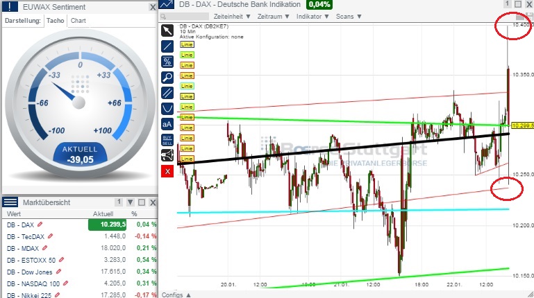Click the EUWAX Sentiment exclamation icon
The height and width of the screenshot is (298, 534).
10,6
